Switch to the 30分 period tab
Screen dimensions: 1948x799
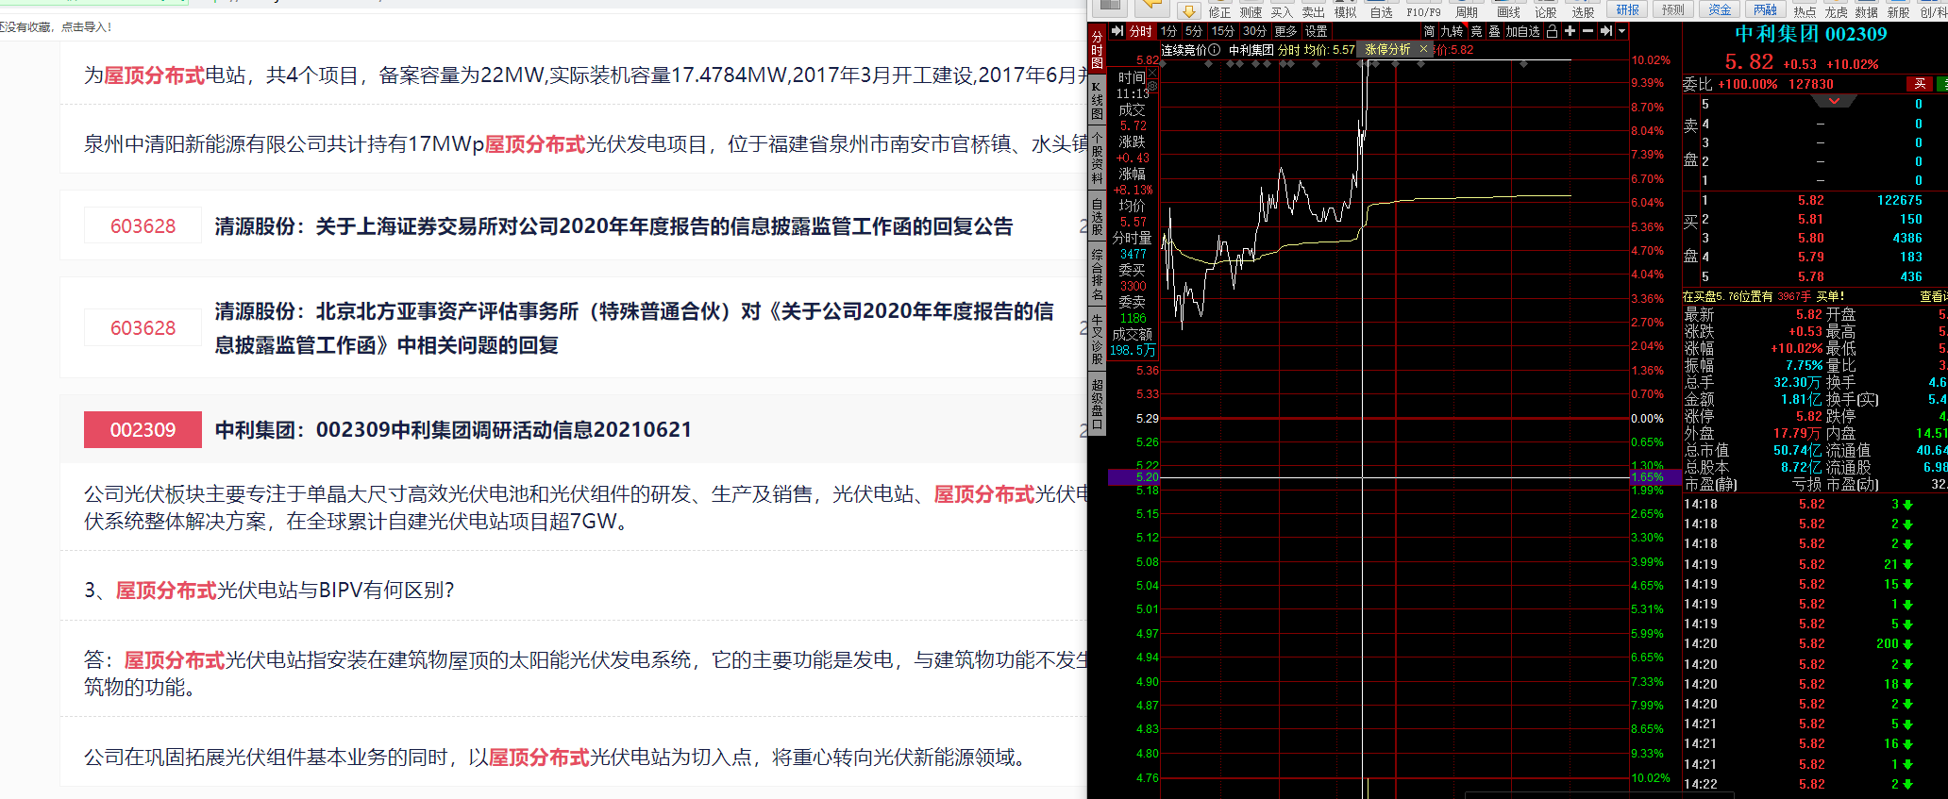click(1255, 31)
